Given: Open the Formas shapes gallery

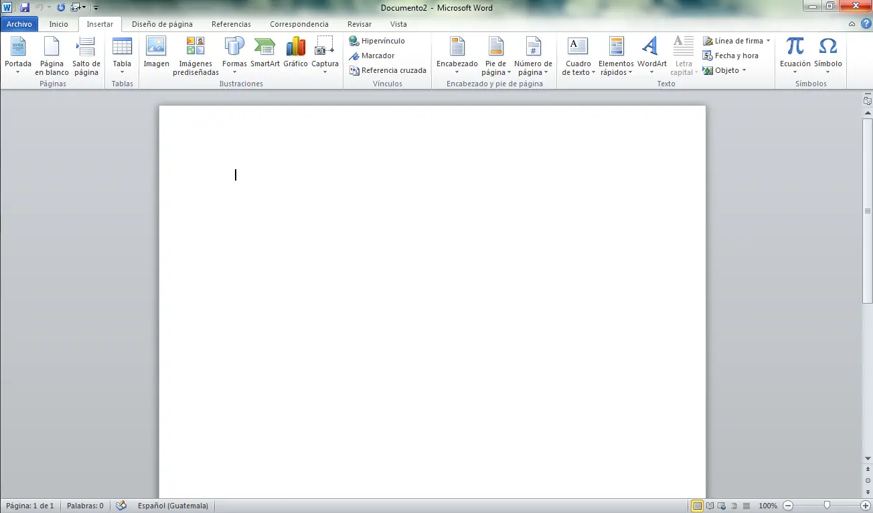Looking at the screenshot, I should click(234, 56).
